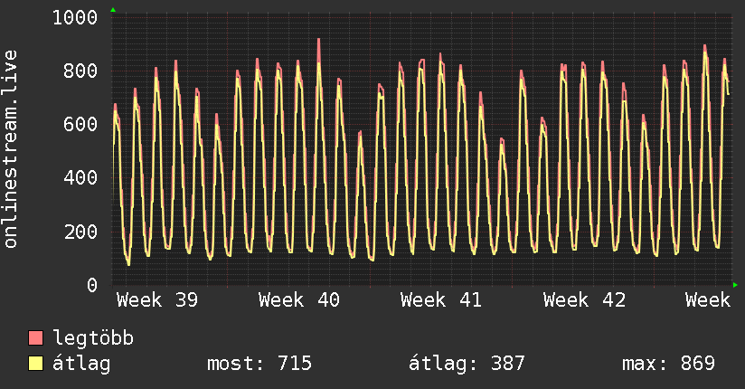The height and width of the screenshot is (389, 745).
Task: Click the Week 40 axis label
Action: [299, 300]
